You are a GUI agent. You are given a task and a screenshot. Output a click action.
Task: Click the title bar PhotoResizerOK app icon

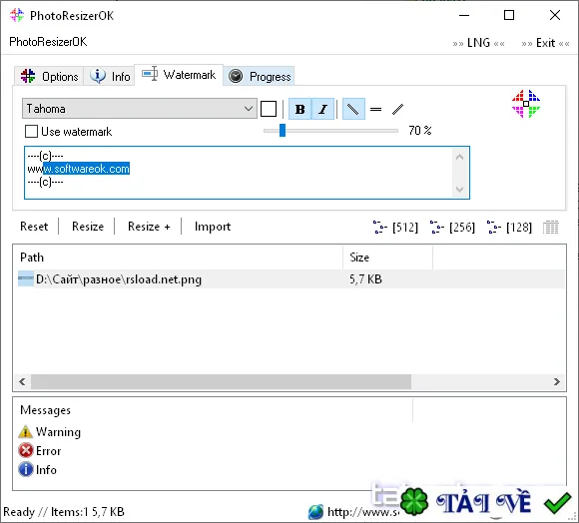pyautogui.click(x=17, y=16)
